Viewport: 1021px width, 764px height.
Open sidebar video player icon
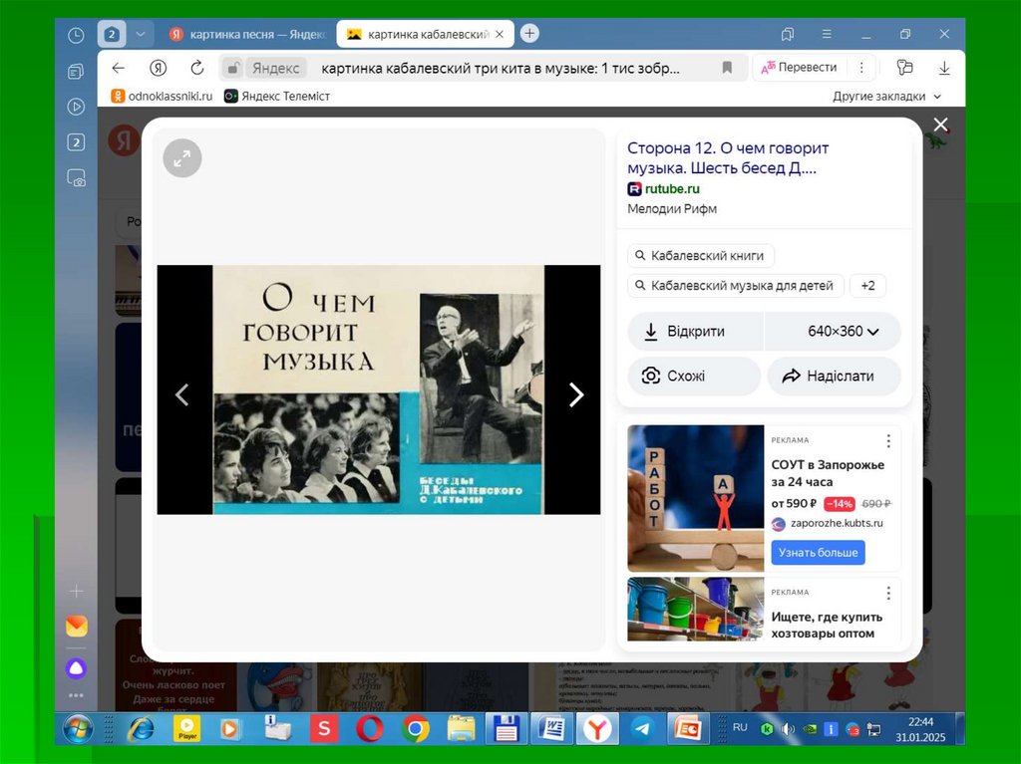coord(76,107)
